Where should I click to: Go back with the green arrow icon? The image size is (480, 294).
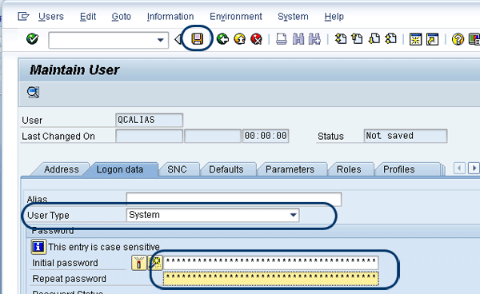pyautogui.click(x=222, y=39)
